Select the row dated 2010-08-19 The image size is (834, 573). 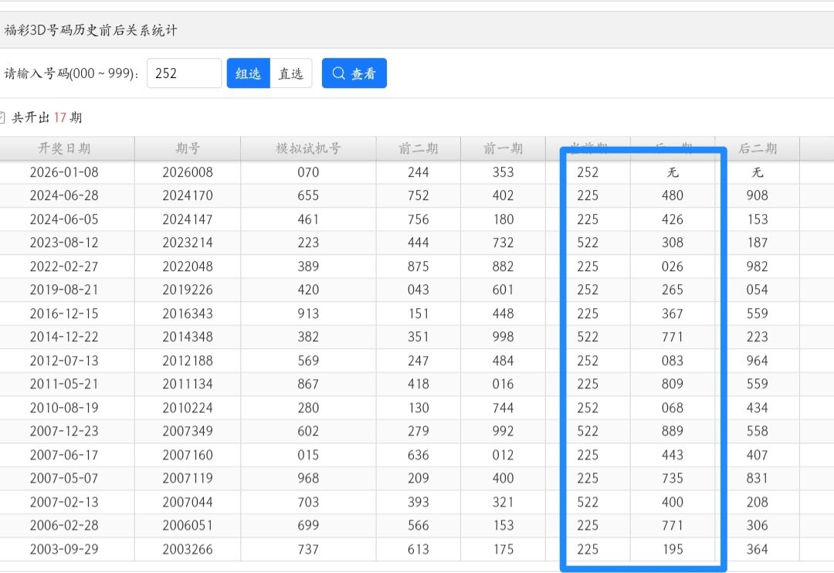(64, 408)
